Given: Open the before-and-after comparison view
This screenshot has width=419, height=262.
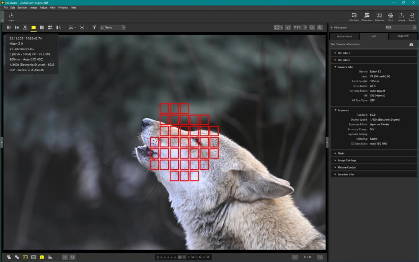Looking at the screenshot, I should (x=58, y=28).
